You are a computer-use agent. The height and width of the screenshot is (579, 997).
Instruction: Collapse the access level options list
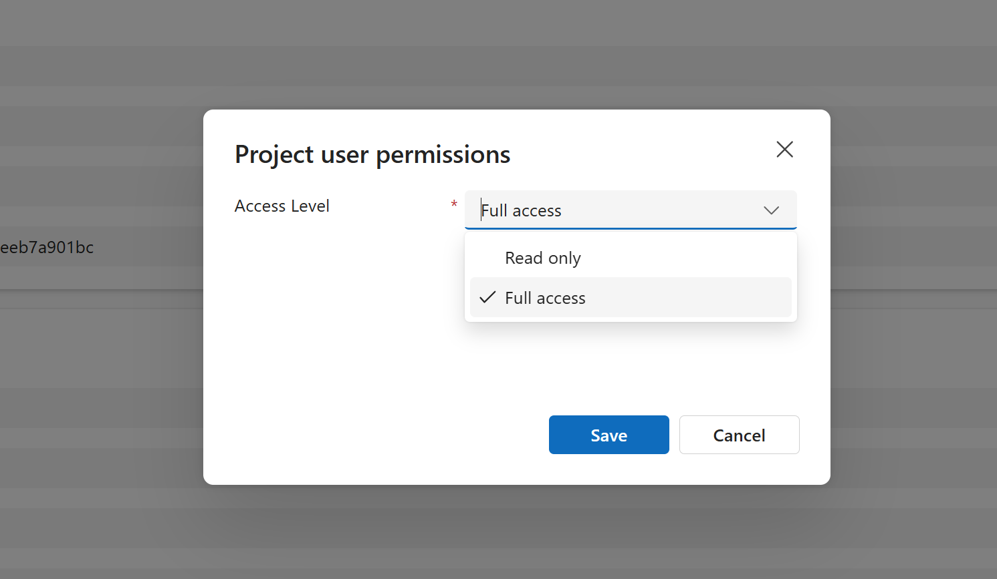[771, 210]
